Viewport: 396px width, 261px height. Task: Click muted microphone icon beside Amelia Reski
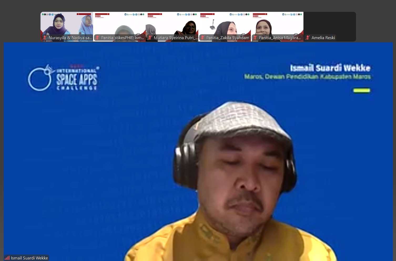(308, 38)
